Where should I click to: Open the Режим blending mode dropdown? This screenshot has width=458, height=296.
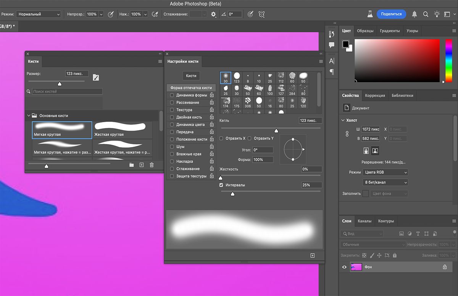pos(38,14)
